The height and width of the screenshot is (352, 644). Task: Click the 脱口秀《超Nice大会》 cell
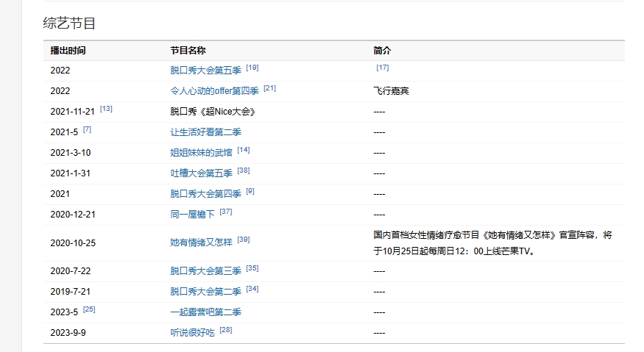213,112
